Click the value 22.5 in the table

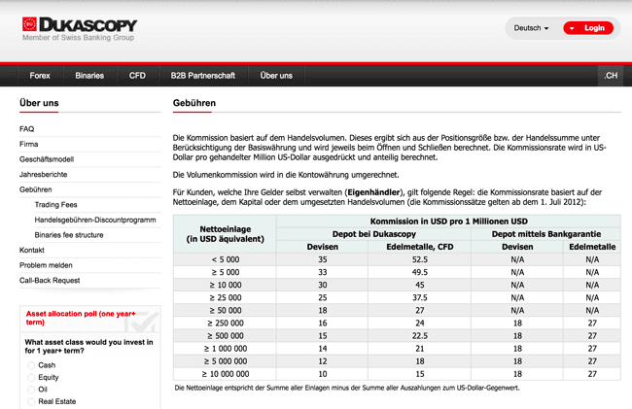tap(420, 336)
